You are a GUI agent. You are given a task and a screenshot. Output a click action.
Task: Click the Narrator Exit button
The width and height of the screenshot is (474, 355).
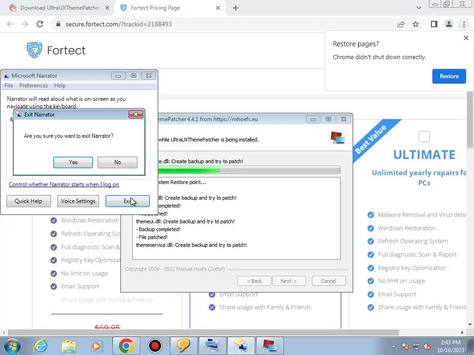pos(128,201)
